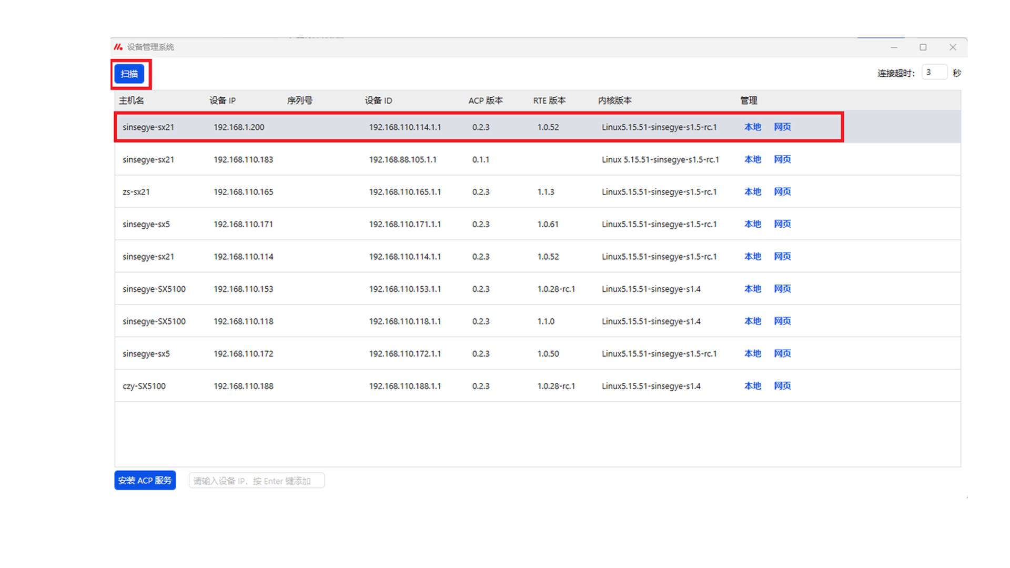Click the 主机名 column header
Viewport: 1010px width, 568px height.
tap(132, 100)
